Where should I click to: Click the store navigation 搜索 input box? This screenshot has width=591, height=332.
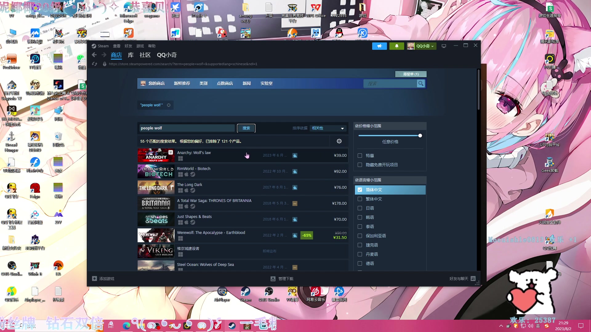[x=390, y=84]
